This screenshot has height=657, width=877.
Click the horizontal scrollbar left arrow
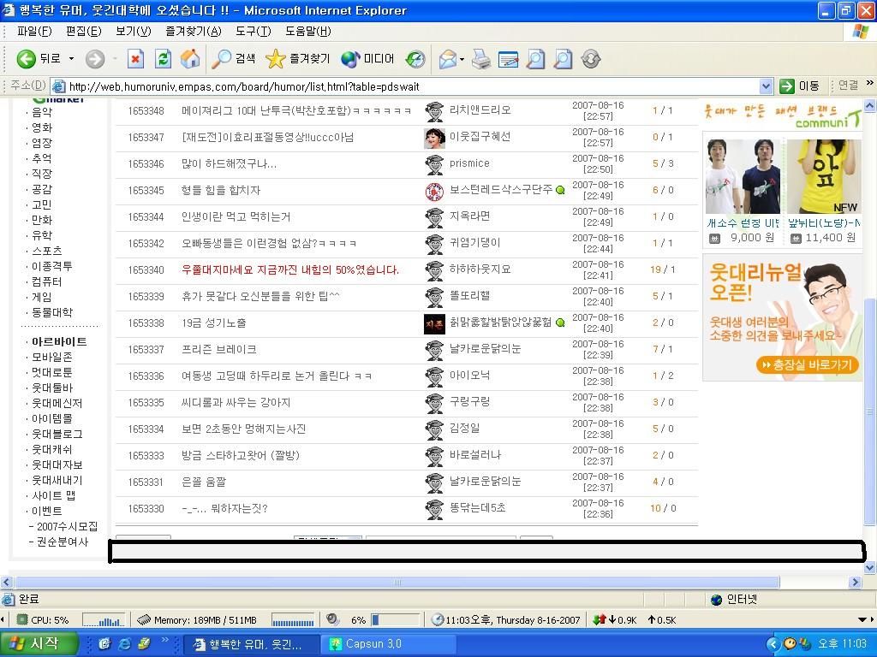[7, 582]
